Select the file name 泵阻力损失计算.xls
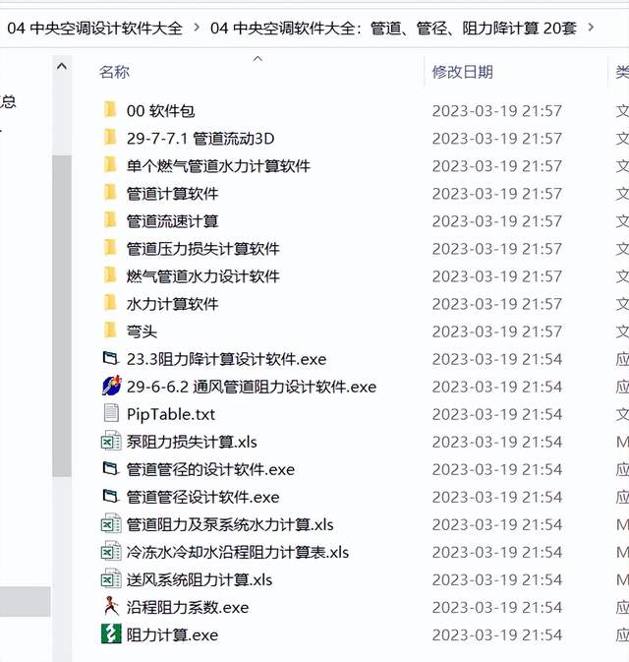Viewport: 629px width, 662px height. pyautogui.click(x=192, y=442)
